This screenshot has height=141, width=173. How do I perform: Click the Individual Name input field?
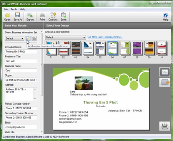tap(21, 52)
